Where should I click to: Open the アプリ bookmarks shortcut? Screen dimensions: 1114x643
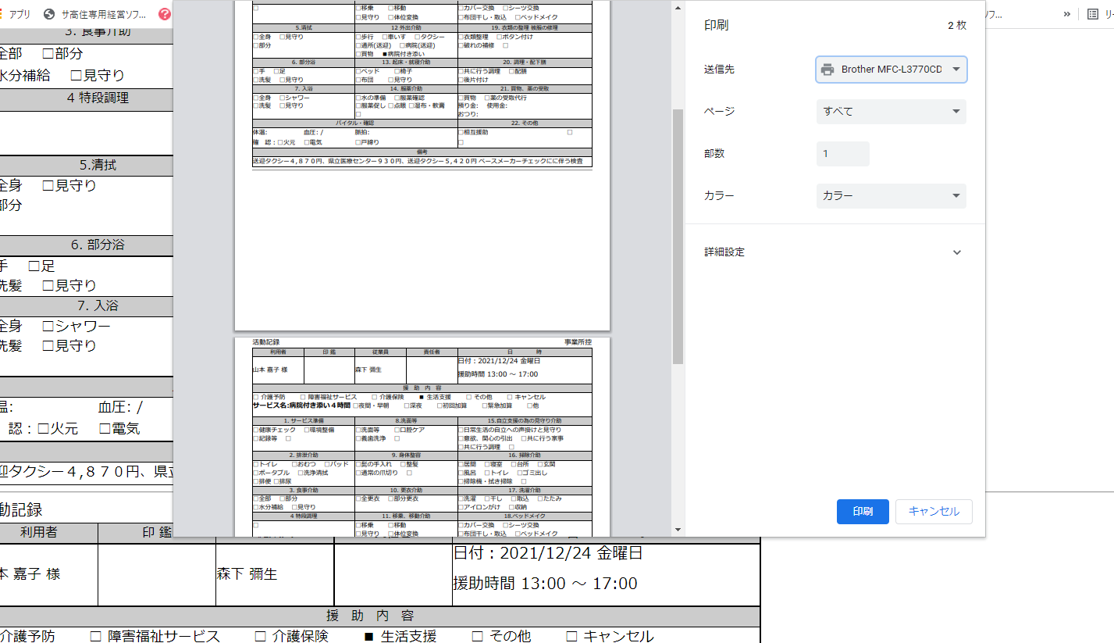tap(17, 14)
